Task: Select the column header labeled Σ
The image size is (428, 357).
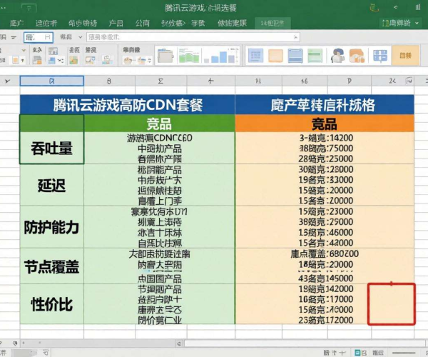Action: 160,81
